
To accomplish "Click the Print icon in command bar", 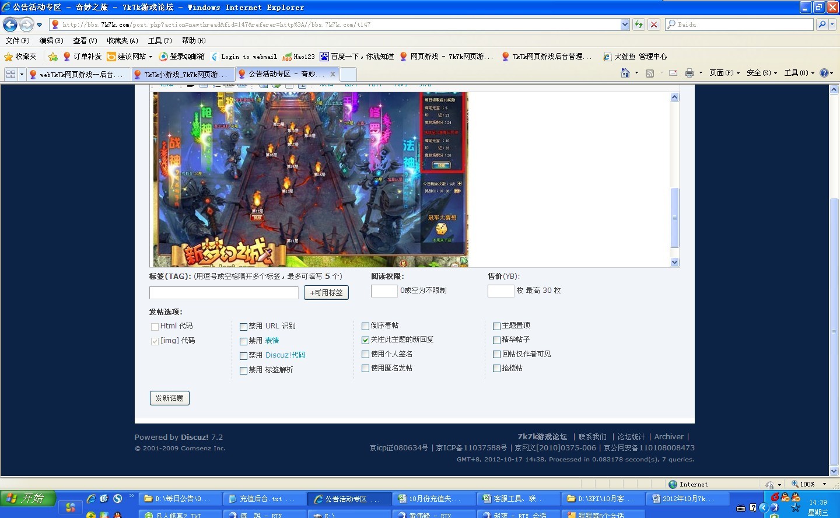I will pyautogui.click(x=689, y=73).
